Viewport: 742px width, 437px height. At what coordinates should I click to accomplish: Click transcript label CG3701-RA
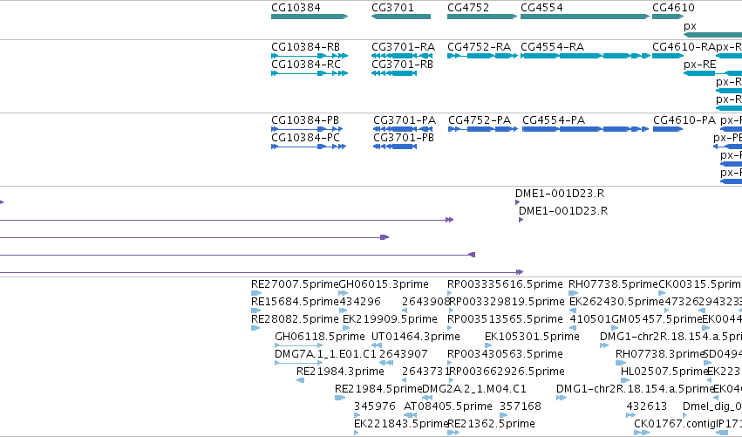pos(403,47)
